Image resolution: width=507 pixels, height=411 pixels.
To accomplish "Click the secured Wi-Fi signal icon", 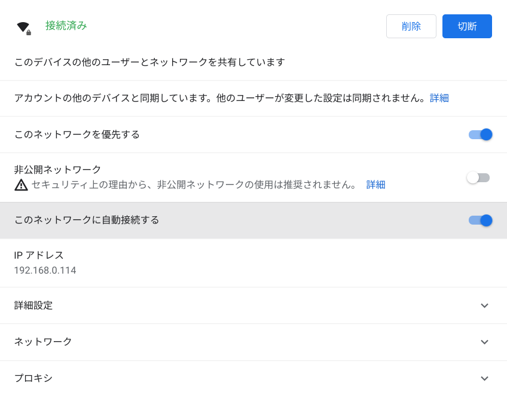I will pos(23,28).
